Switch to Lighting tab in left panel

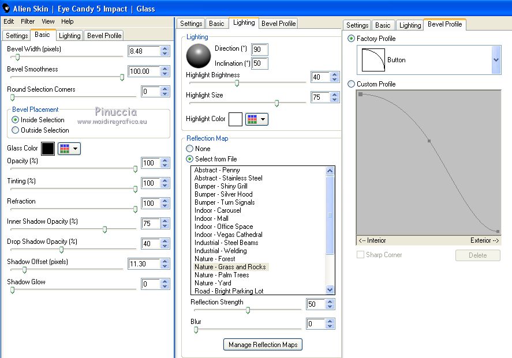click(x=69, y=36)
